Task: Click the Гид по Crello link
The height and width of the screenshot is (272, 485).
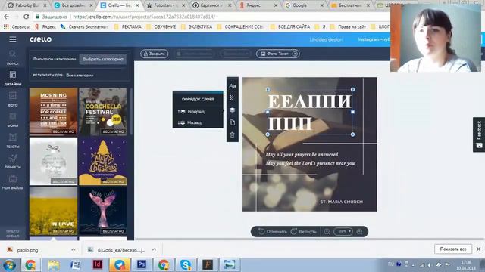Action: click(13, 233)
